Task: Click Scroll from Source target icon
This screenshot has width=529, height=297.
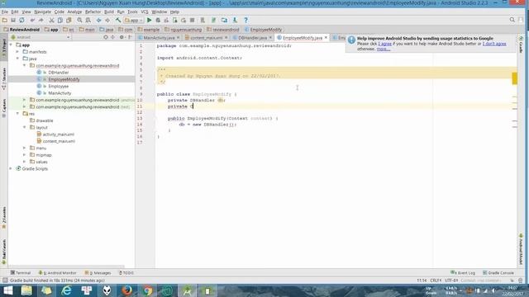Action: point(106,37)
